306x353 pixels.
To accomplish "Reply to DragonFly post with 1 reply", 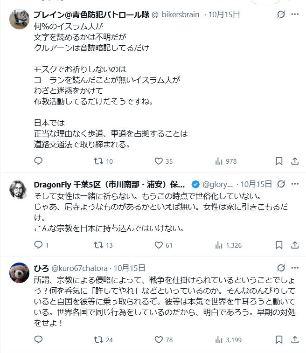I will tap(38, 245).
